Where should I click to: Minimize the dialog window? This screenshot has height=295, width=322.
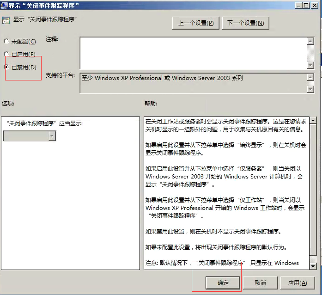(298, 6)
